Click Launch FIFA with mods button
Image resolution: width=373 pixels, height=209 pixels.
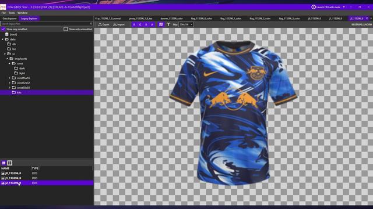[x=326, y=7]
